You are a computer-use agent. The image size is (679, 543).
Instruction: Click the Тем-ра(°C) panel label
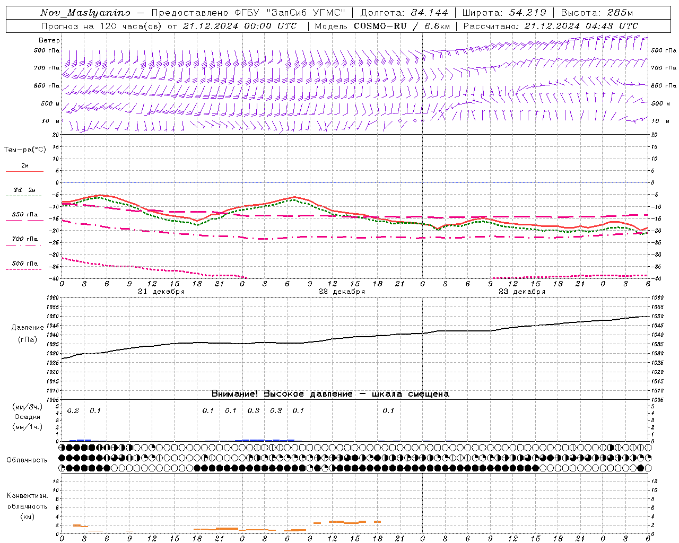pyautogui.click(x=25, y=150)
